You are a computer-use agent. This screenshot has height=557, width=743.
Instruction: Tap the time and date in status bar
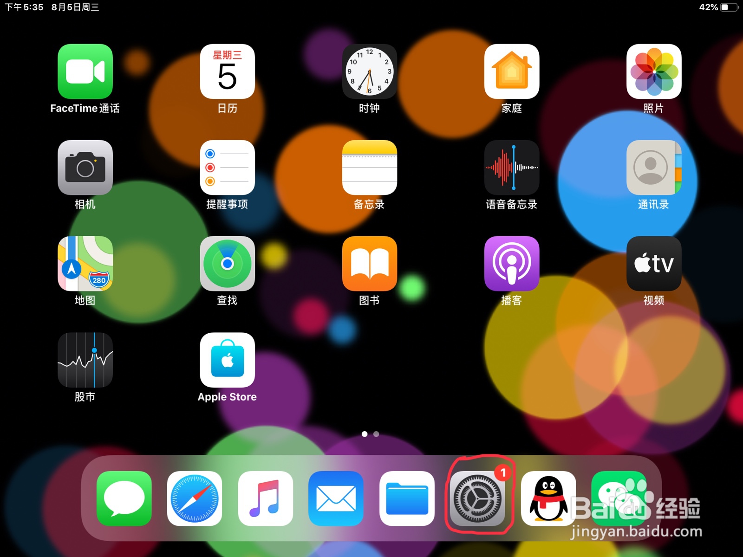[52, 7]
